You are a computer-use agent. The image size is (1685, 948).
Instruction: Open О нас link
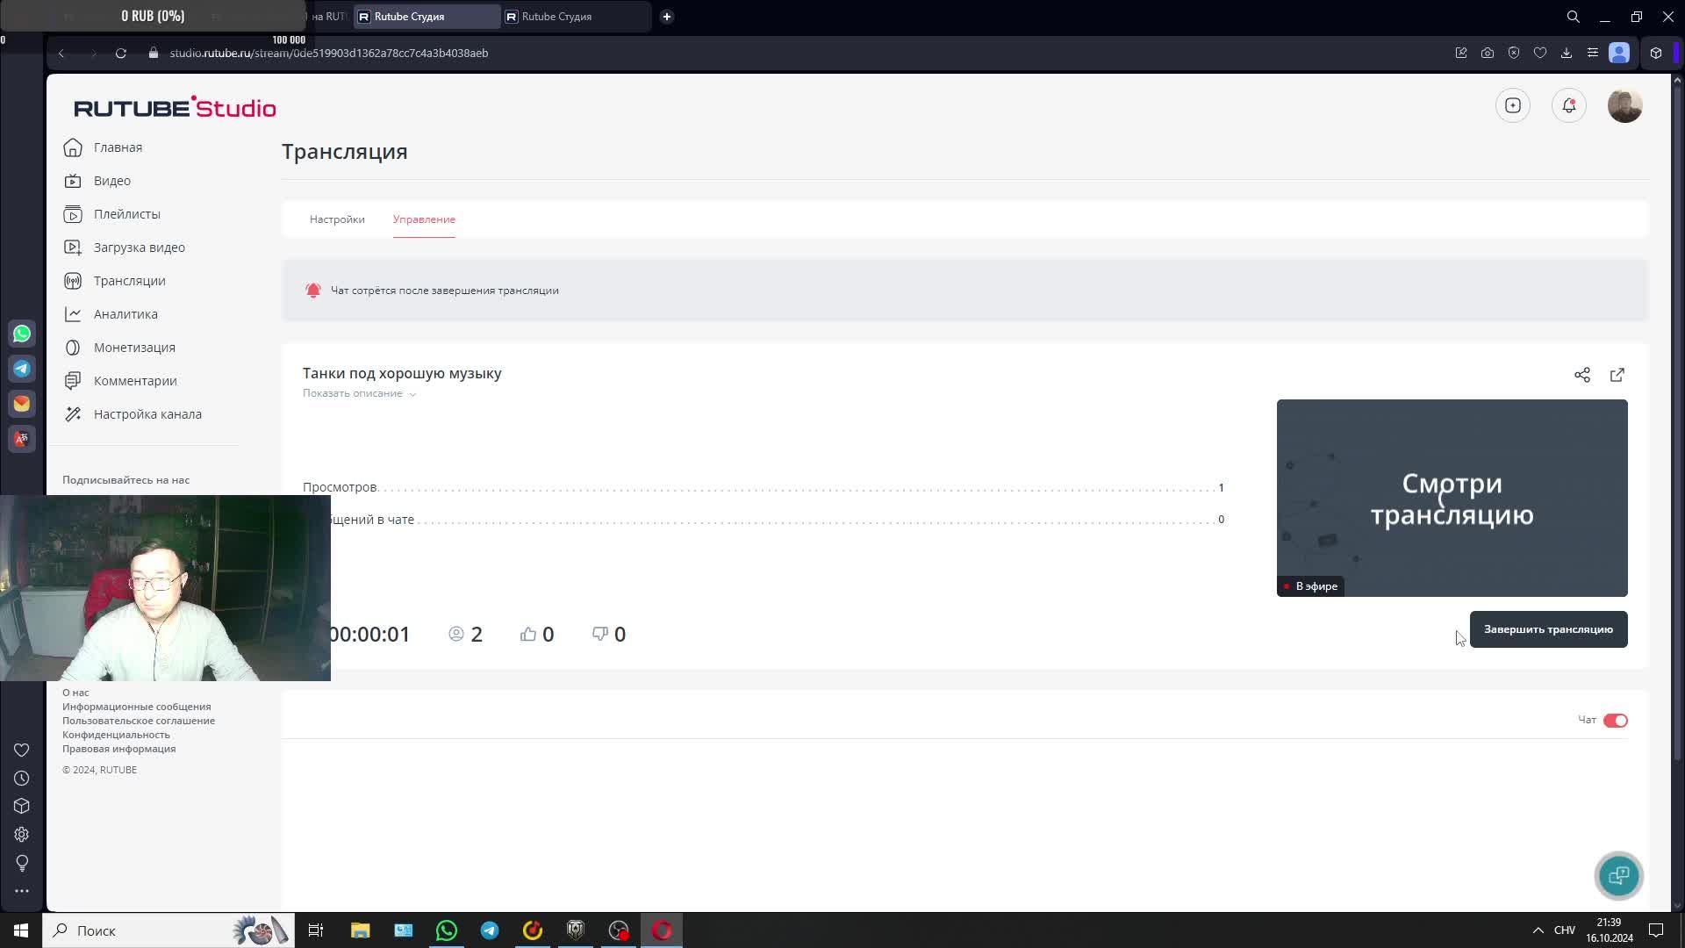point(75,693)
